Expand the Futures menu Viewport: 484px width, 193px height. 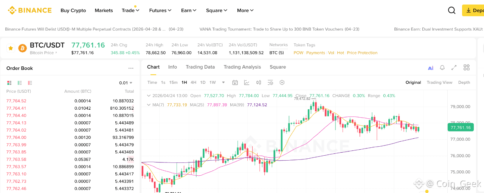click(160, 11)
